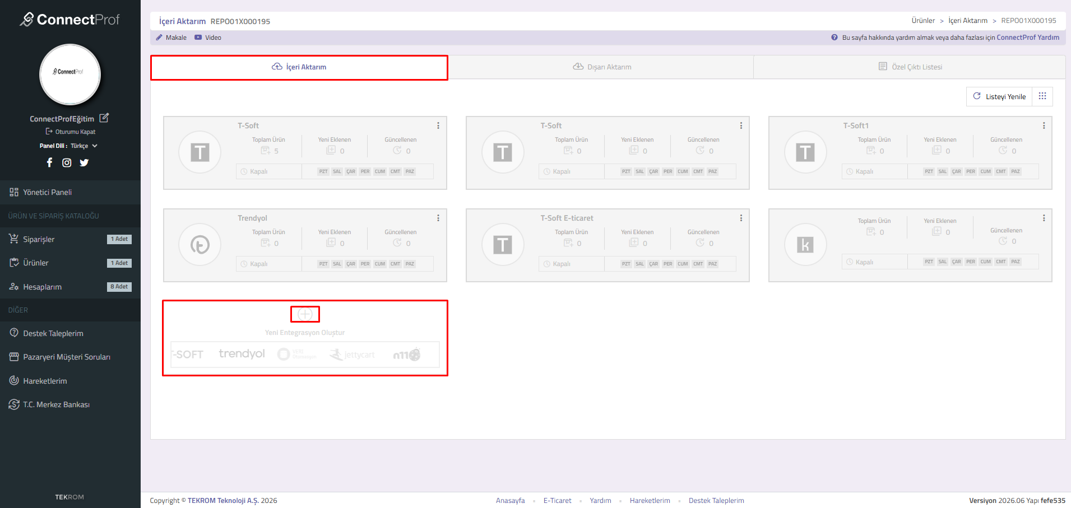Open the Hesaplarım sidebar icon
This screenshot has width=1071, height=508.
coord(14,287)
